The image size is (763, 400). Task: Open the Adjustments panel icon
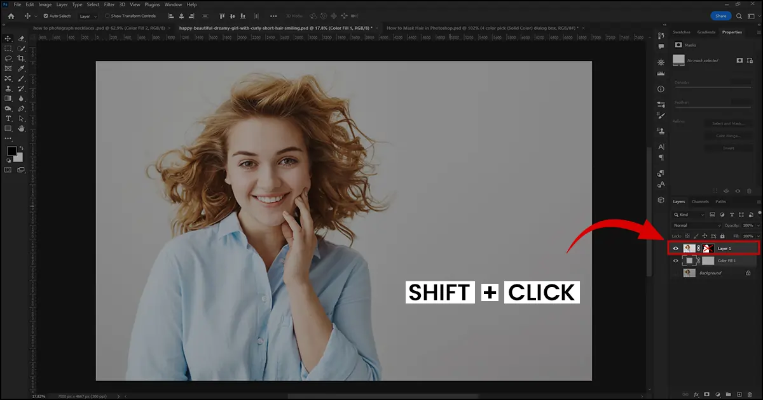pos(661,62)
